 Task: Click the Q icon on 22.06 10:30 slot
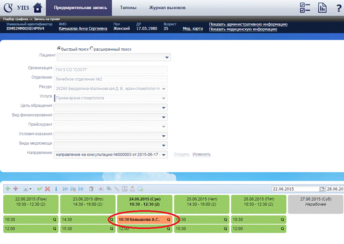(54, 220)
